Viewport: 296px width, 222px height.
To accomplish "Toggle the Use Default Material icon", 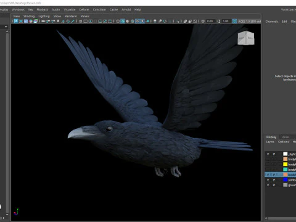I will (x=128, y=21).
